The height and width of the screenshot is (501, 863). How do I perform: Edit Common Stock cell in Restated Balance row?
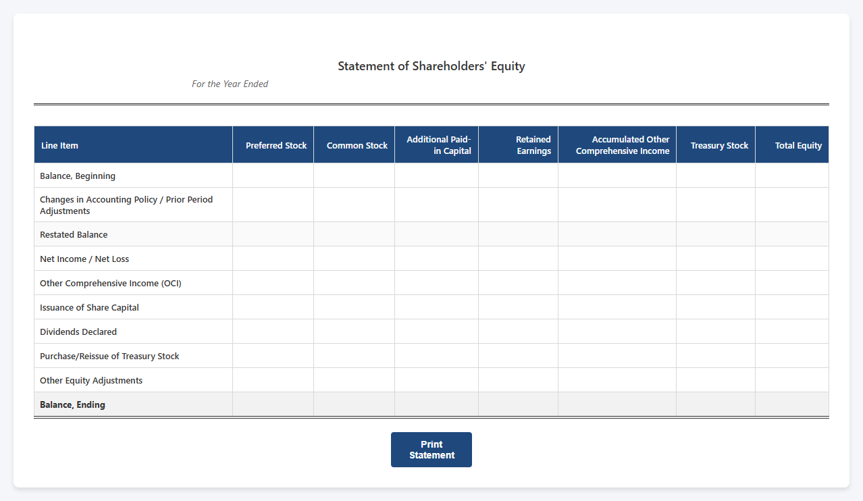coord(355,234)
